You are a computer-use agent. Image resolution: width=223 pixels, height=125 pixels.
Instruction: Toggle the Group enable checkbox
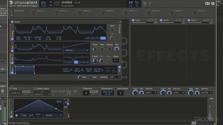tap(12, 22)
